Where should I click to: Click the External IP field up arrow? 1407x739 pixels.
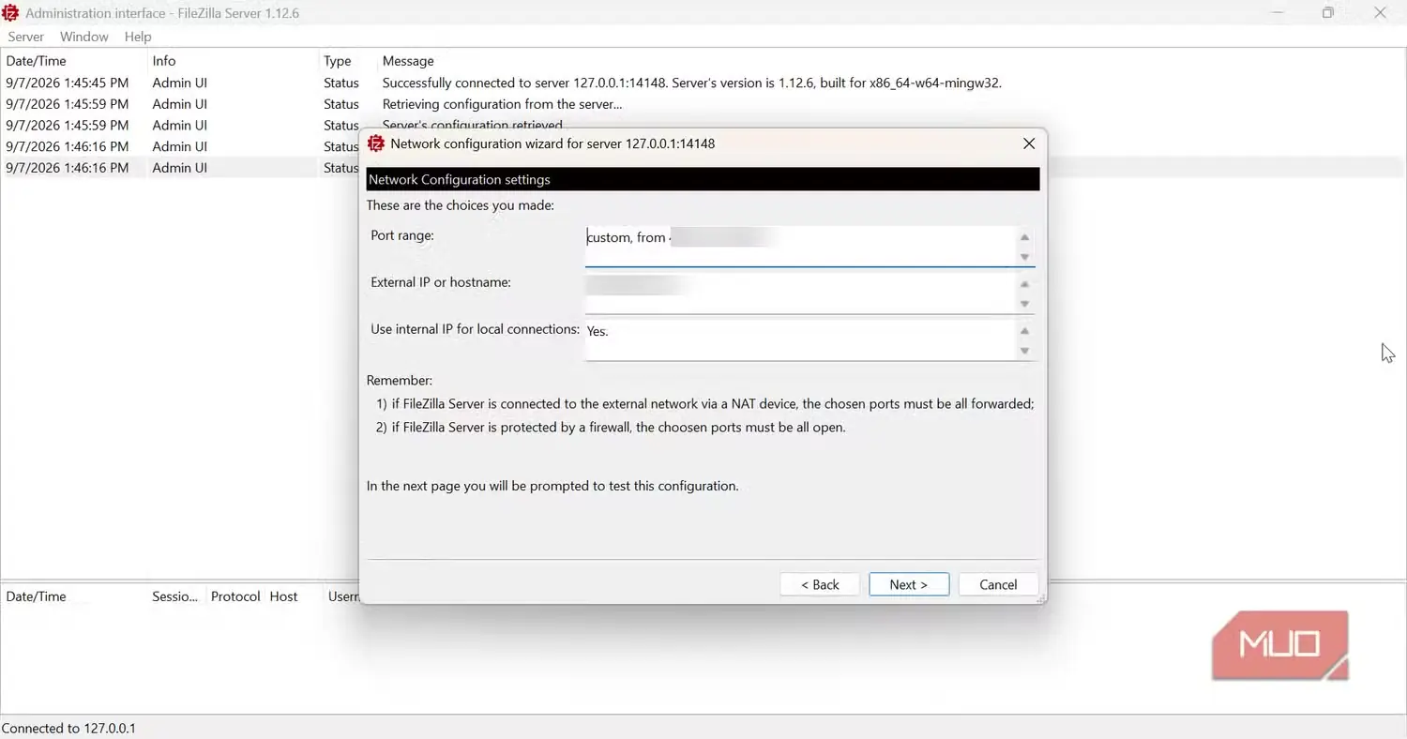pyautogui.click(x=1025, y=284)
